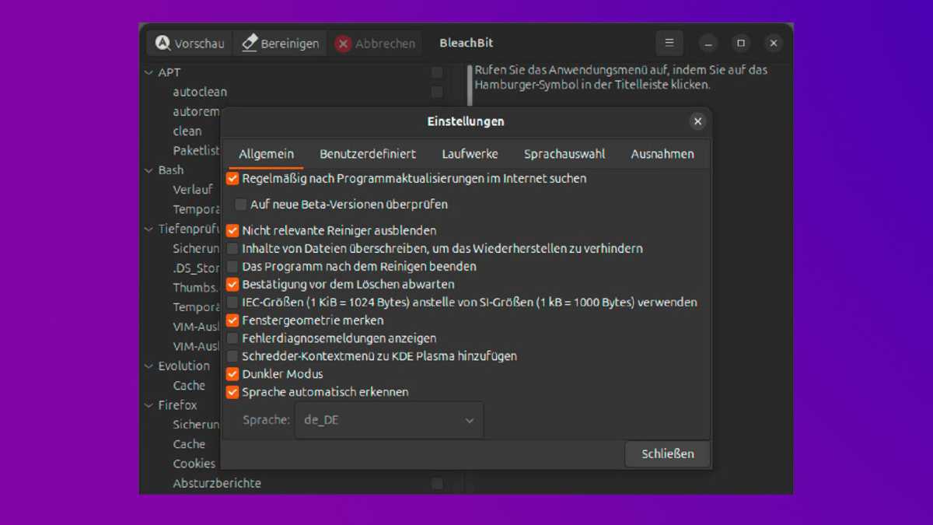933x525 pixels.
Task: Minimize the BleachBit window
Action: click(708, 44)
